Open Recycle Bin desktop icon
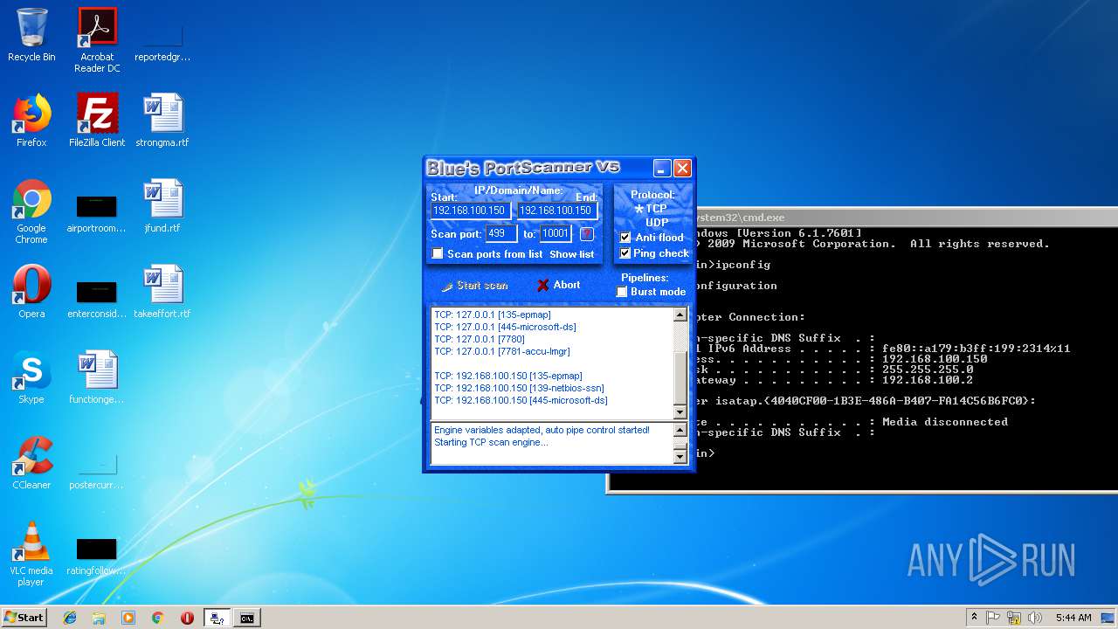 (31, 36)
